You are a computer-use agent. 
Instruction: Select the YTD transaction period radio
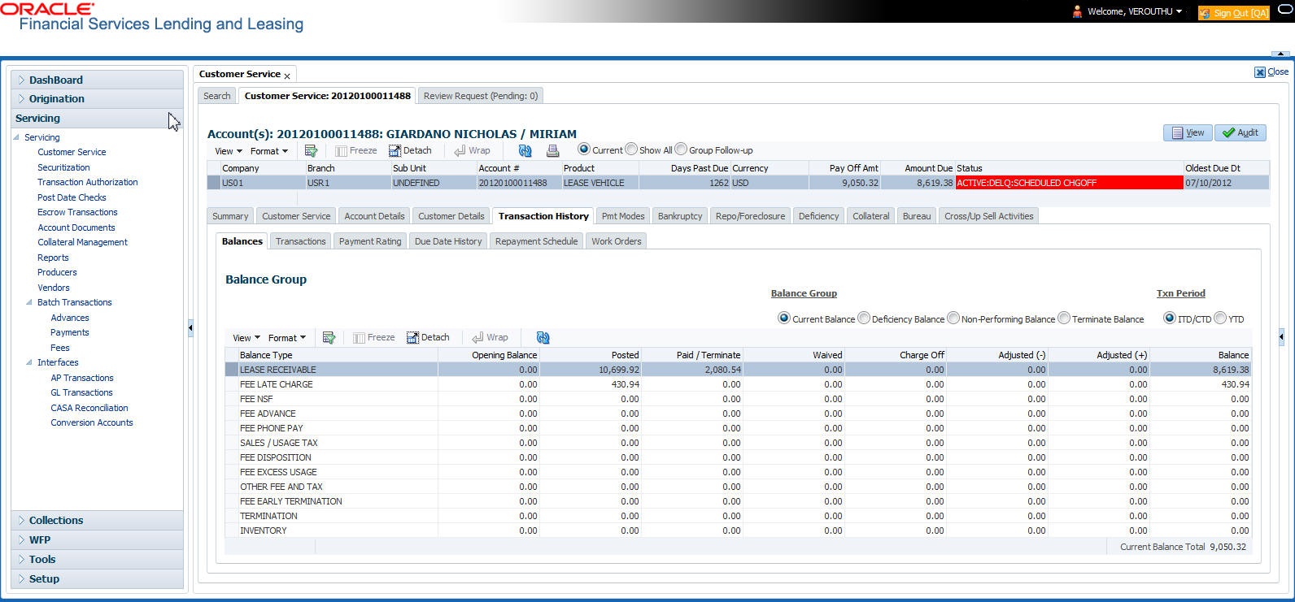pos(1220,318)
